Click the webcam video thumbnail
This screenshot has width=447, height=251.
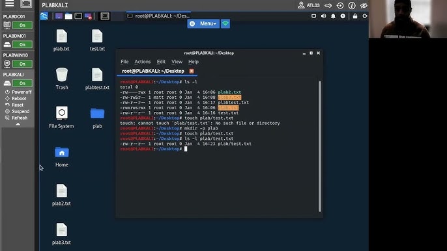point(408,19)
